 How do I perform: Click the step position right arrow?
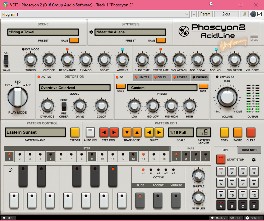pos(114,132)
